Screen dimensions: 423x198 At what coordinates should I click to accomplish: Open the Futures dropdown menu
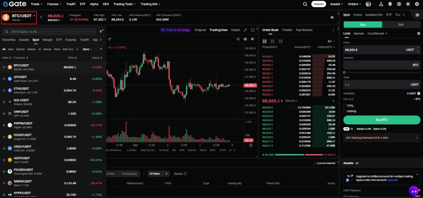pos(54,4)
